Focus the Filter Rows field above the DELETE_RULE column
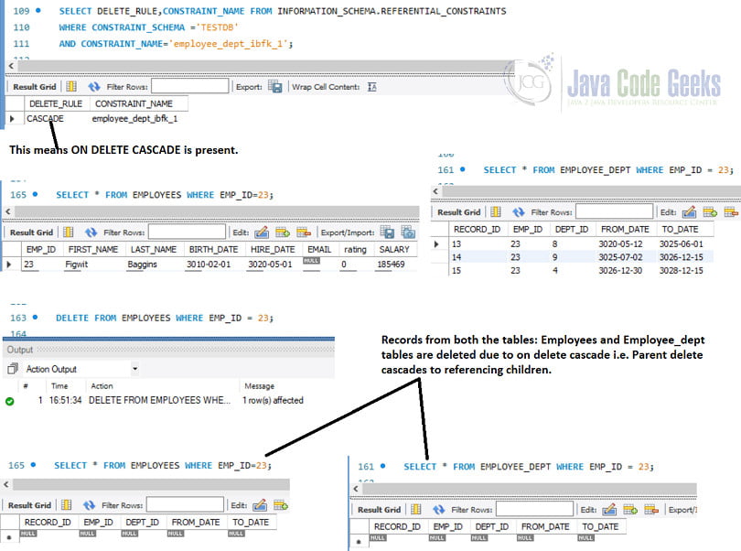Viewport: 741px width, 551px height. pyautogui.click(x=189, y=86)
